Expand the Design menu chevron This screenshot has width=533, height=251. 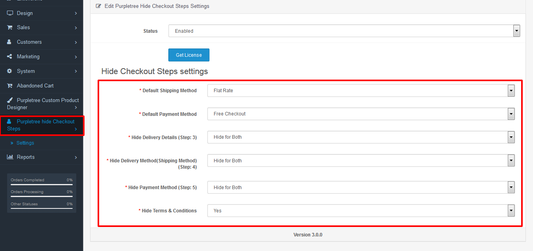[x=75, y=13]
